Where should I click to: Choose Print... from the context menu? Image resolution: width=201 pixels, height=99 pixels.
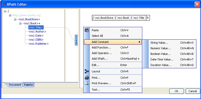coord(113,78)
